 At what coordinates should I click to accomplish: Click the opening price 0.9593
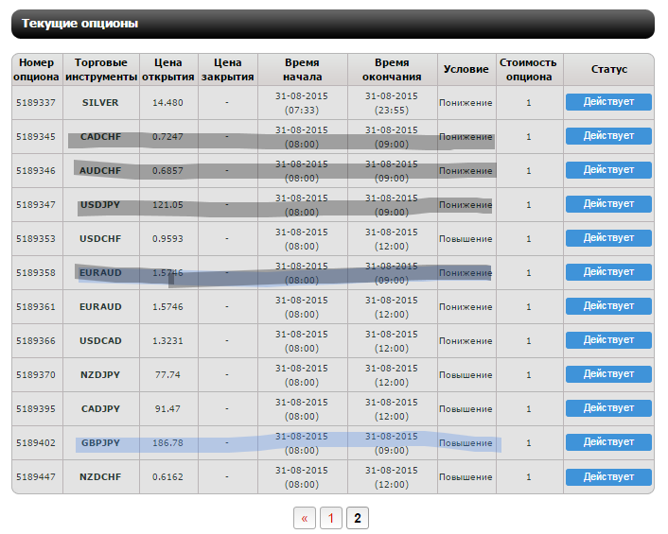click(167, 239)
